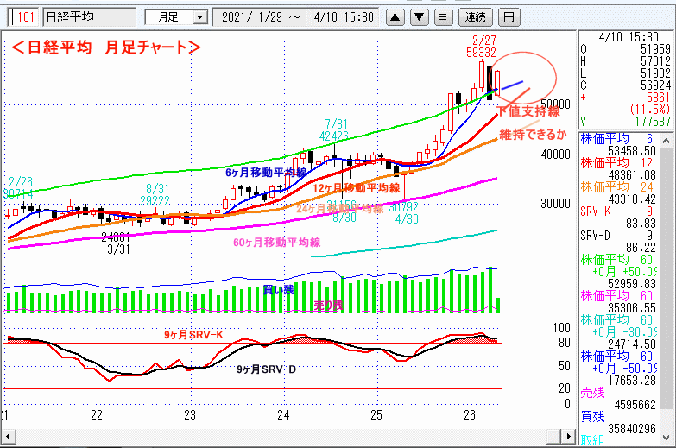Click the 12ヶ月移動平均線 label
This screenshot has height=448, width=676.
pos(357,188)
